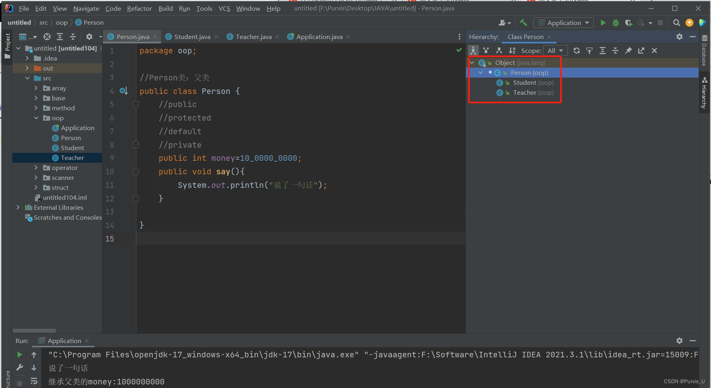Click oop in the breadcrumb path
This screenshot has width=711, height=388.
(x=61, y=22)
